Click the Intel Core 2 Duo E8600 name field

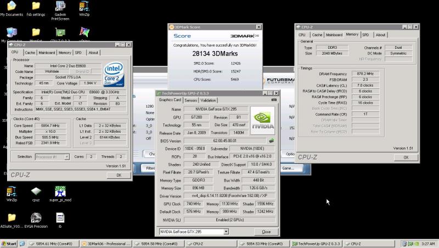(x=67, y=66)
